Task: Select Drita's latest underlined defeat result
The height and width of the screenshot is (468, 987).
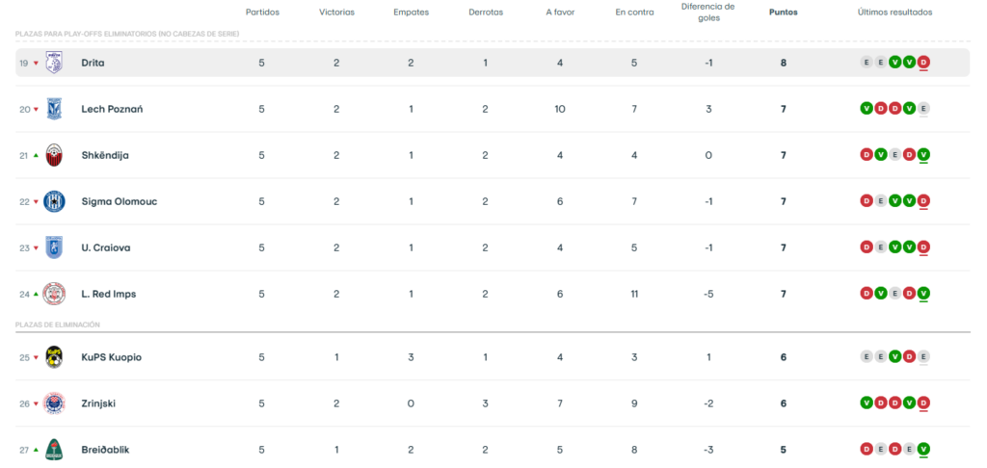Action: pos(923,63)
